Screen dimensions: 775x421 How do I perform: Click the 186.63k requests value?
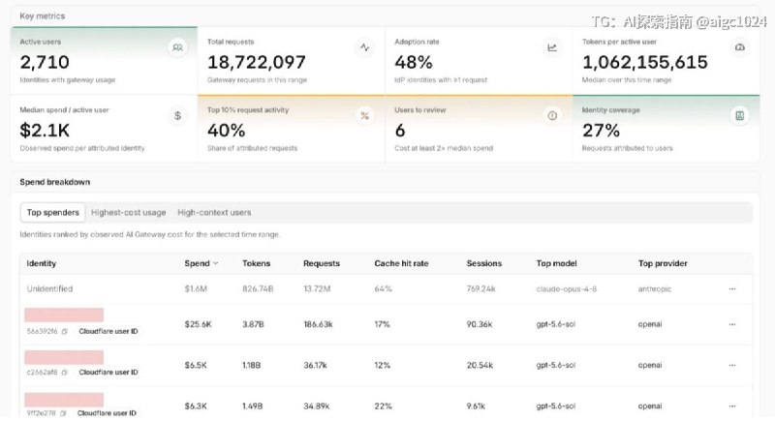point(318,324)
